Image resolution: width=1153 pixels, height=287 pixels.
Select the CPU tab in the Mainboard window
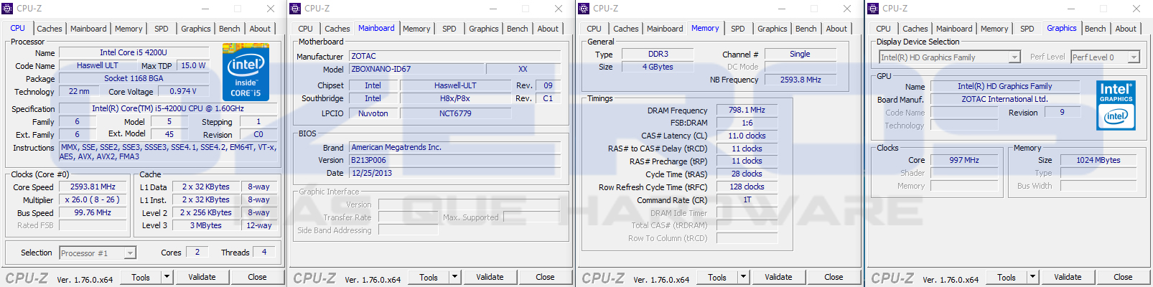(306, 29)
